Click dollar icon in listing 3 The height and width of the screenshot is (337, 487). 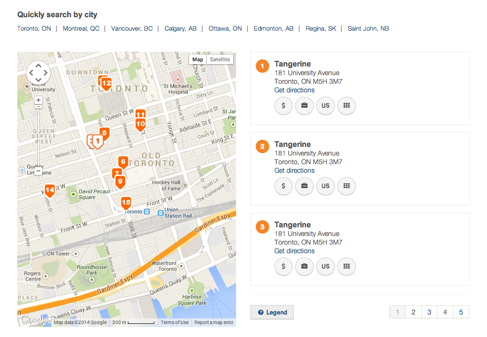pos(283,266)
